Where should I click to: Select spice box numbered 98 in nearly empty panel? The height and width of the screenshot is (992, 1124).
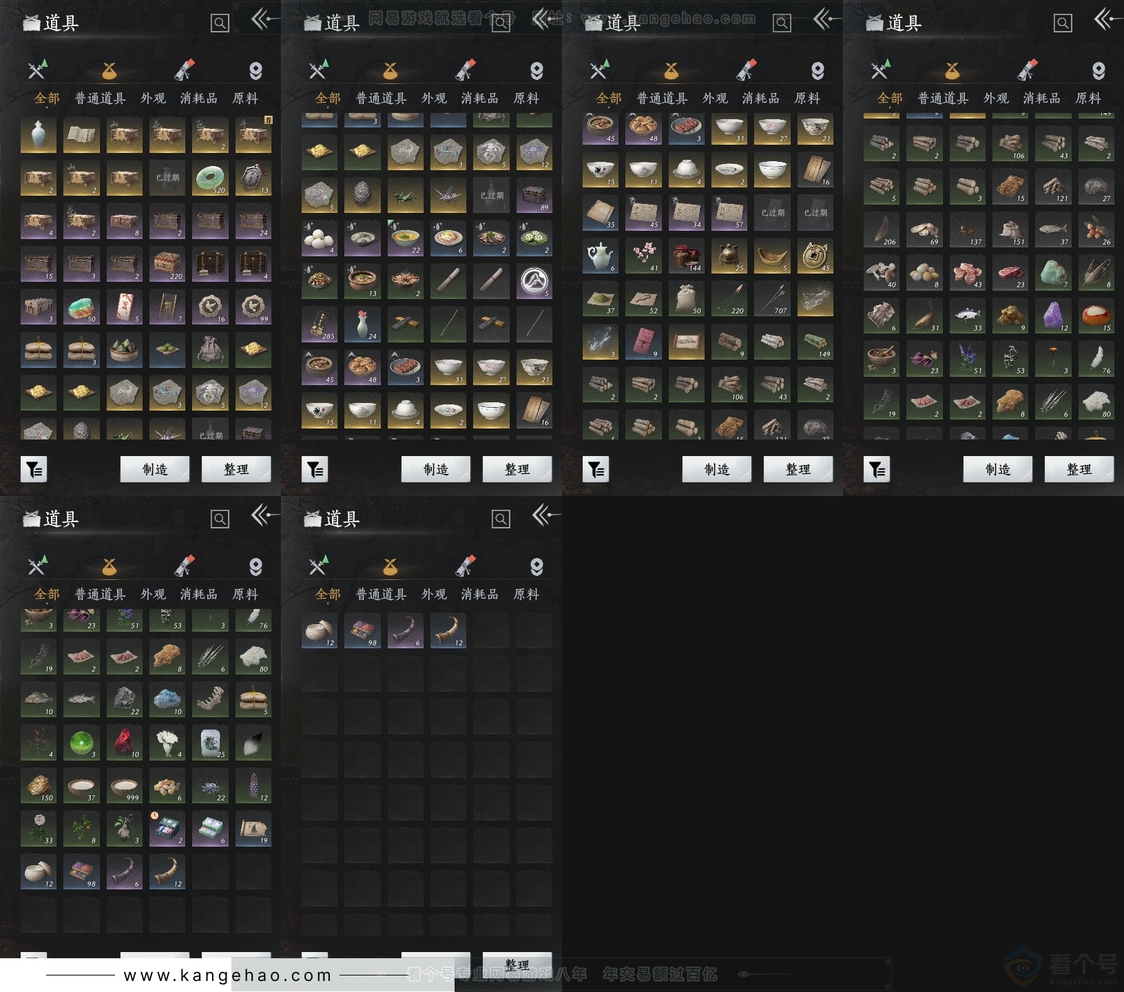[x=362, y=630]
